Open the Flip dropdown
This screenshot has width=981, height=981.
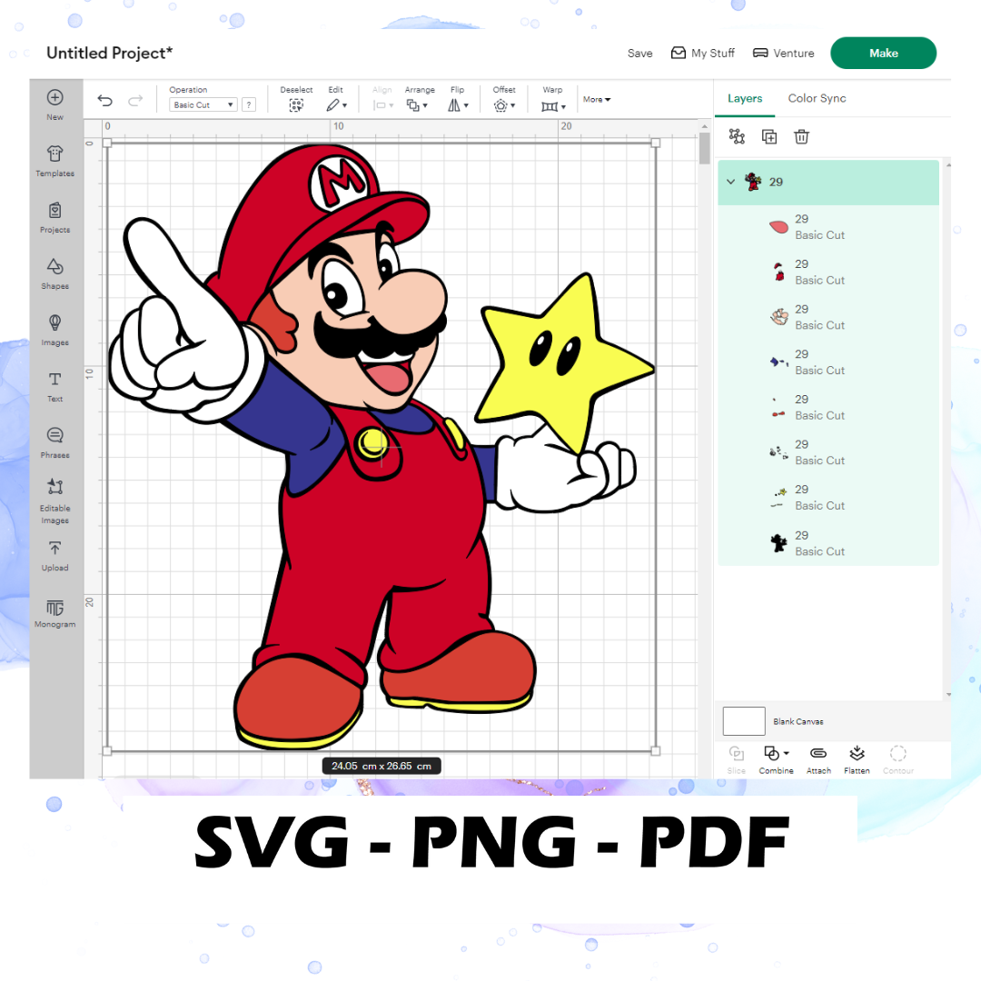(x=458, y=105)
